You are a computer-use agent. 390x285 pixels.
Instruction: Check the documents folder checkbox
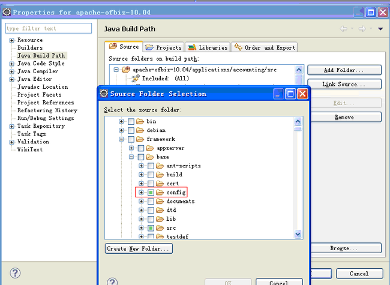[151, 201]
